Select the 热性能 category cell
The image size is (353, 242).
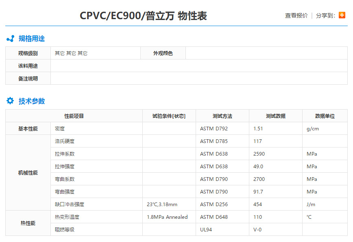pyautogui.click(x=28, y=223)
